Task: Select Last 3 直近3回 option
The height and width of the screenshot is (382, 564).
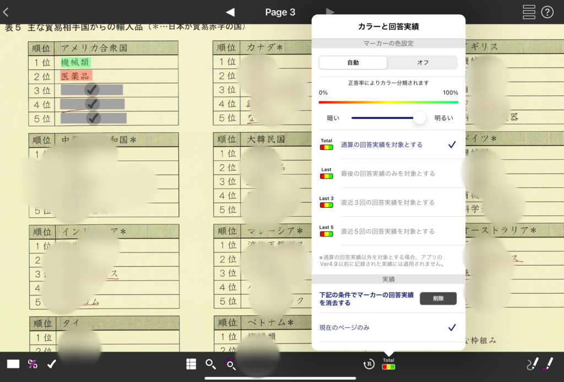Action: (x=388, y=202)
